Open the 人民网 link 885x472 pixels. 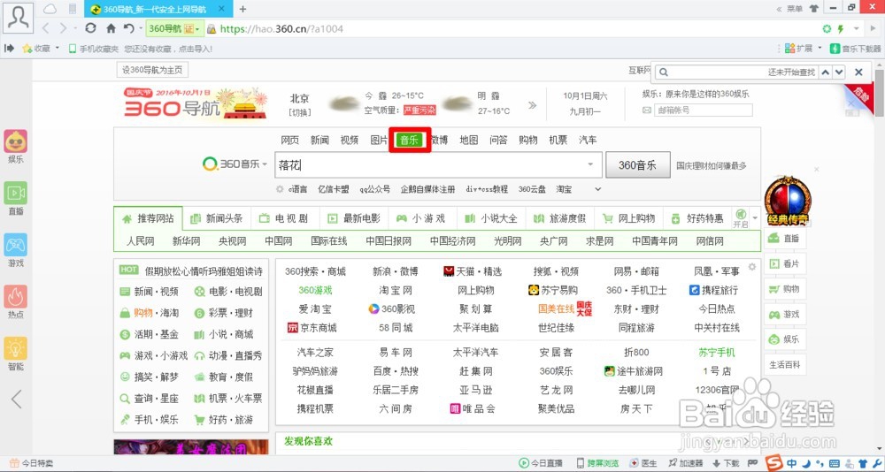[x=141, y=241]
